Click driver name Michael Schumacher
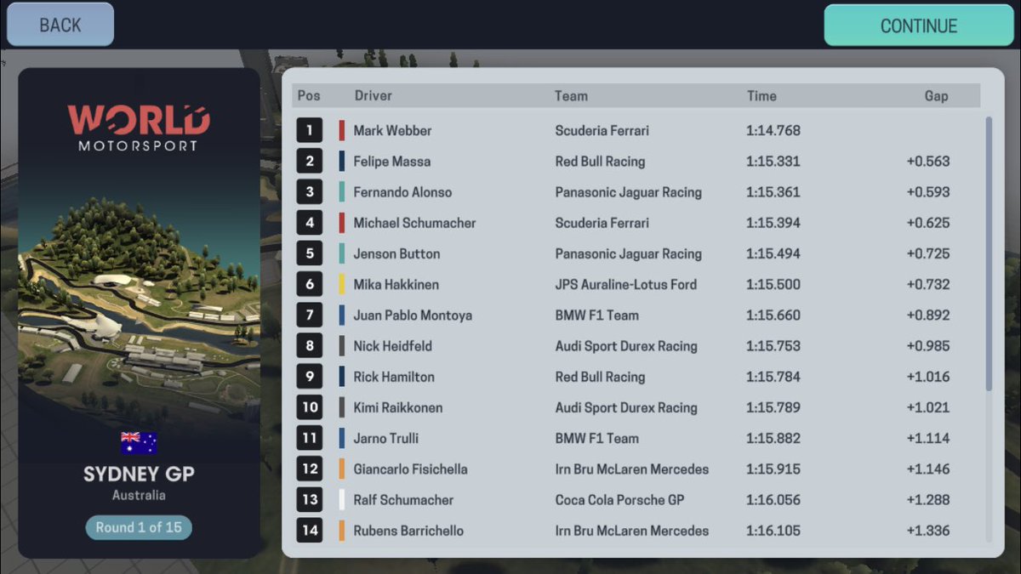 (414, 223)
